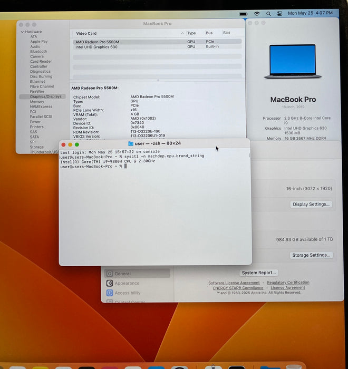The width and height of the screenshot is (348, 369).
Task: Open the Wi-Fi status menu
Action: [x=257, y=14]
